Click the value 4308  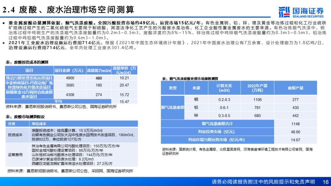point(70,95)
